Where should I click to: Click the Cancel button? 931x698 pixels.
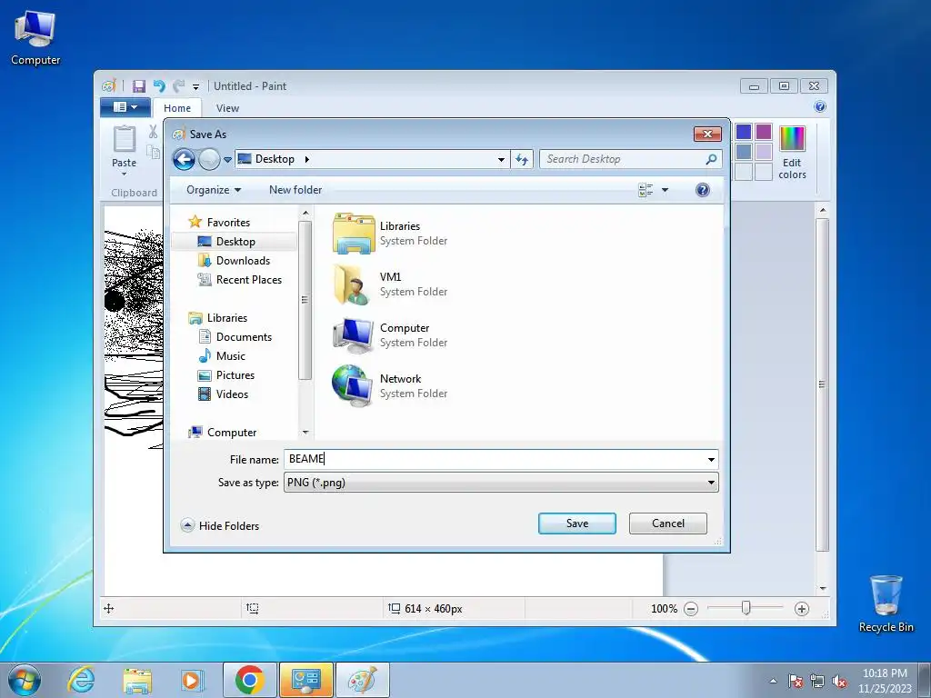pyautogui.click(x=668, y=523)
